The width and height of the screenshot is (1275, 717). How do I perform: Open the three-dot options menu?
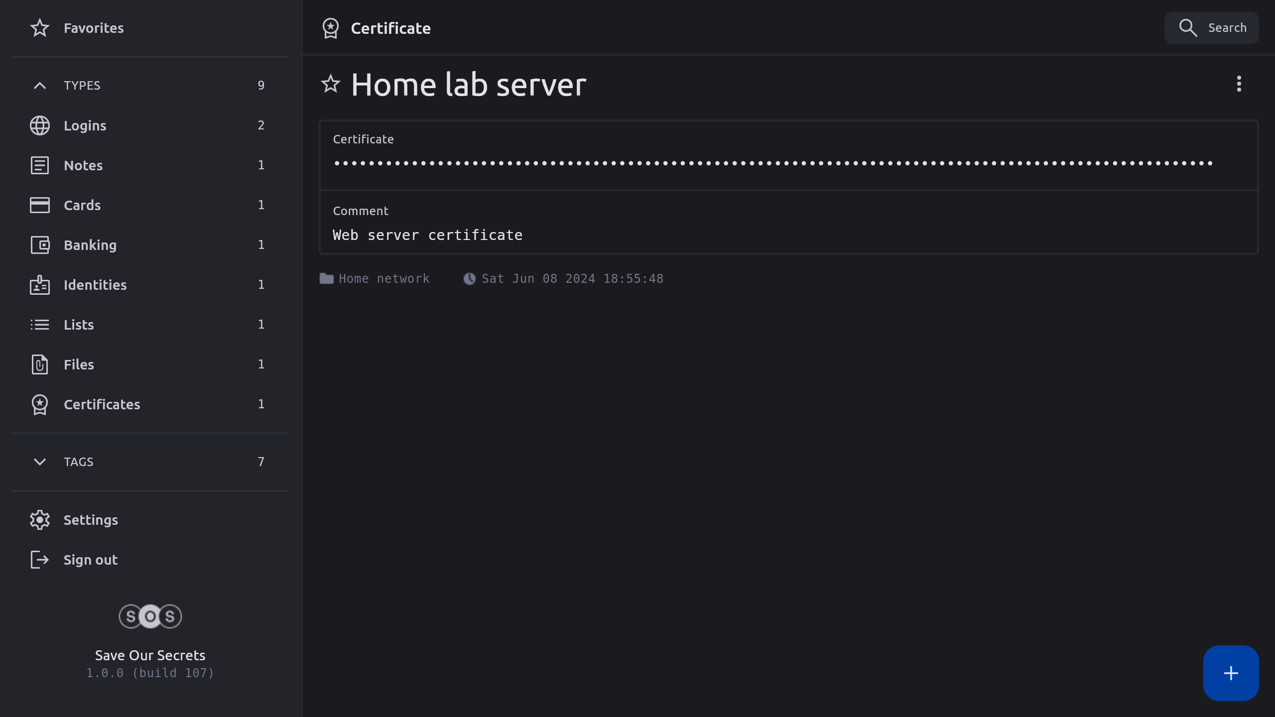pos(1239,84)
